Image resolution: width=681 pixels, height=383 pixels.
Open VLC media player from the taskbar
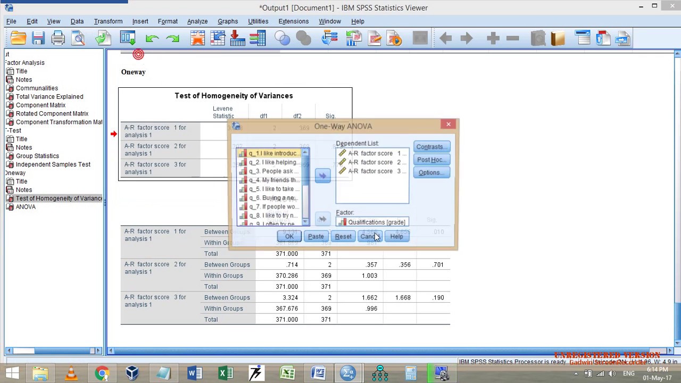[71, 373]
